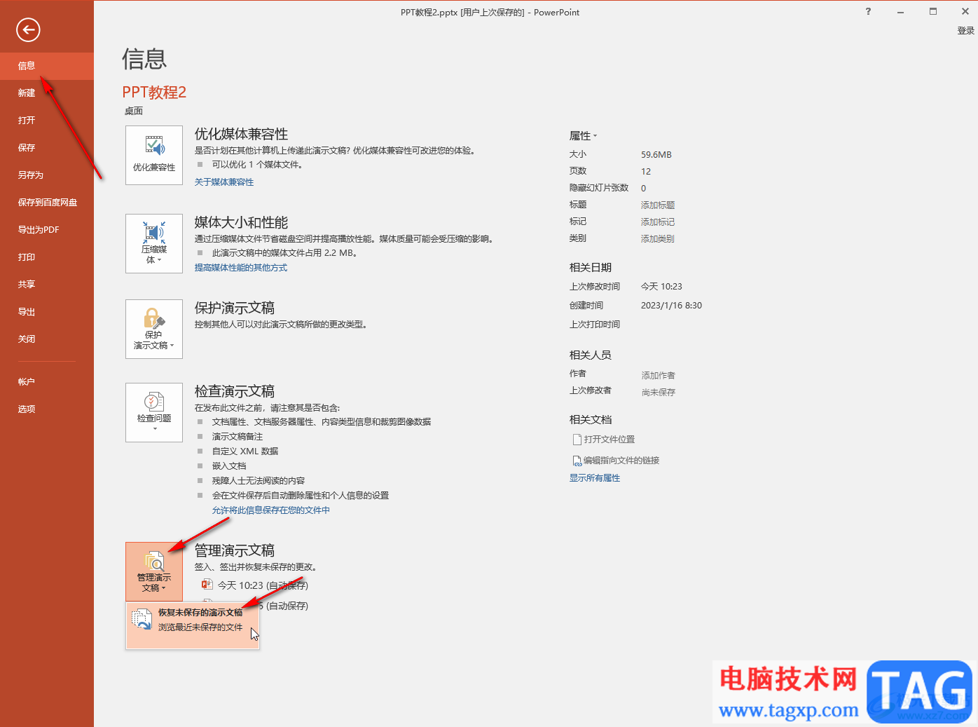This screenshot has height=727, width=978.
Task: Click the created time 2023/1/16 8:30
Action: coord(671,306)
